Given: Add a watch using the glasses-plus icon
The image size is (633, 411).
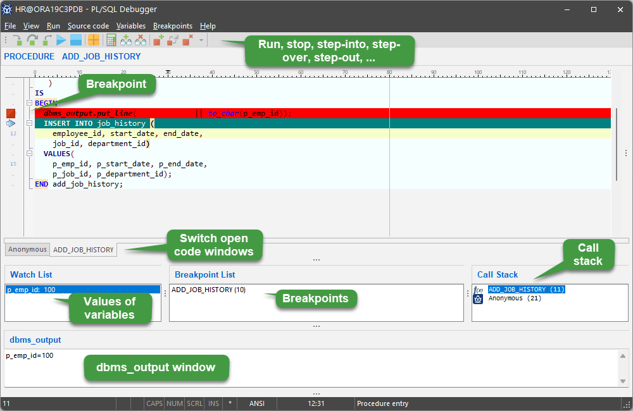Looking at the screenshot, I should pos(126,40).
